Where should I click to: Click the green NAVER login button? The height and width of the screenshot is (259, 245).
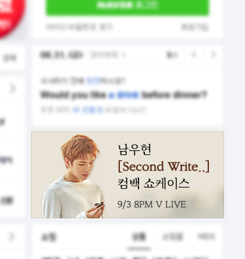click(x=127, y=6)
